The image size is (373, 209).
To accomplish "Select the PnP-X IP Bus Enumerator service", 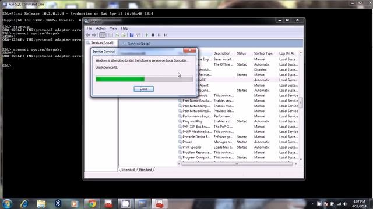I will tap(238, 127).
